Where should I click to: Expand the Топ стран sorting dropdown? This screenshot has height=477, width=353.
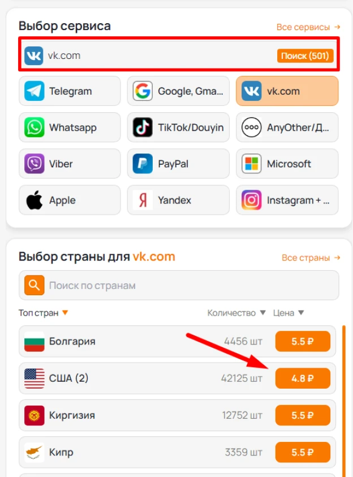click(x=43, y=313)
